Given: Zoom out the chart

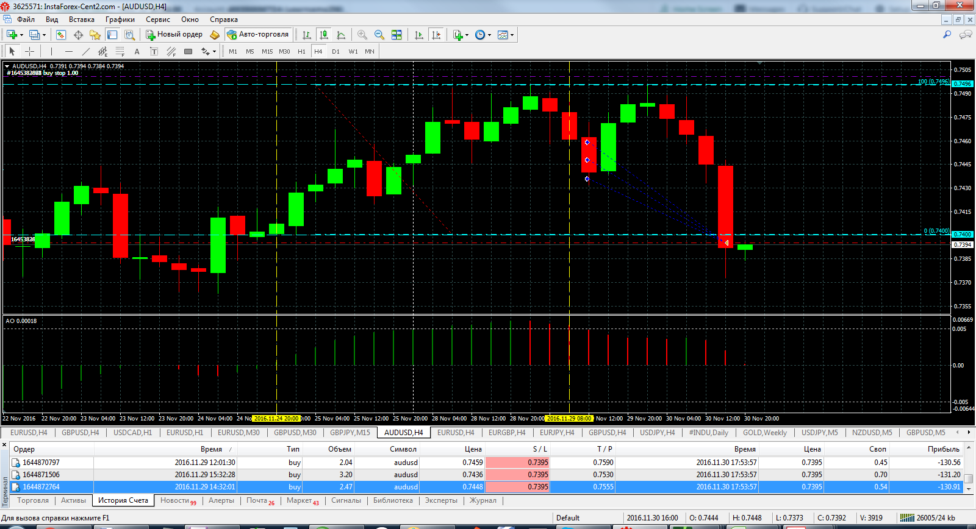Looking at the screenshot, I should pyautogui.click(x=379, y=35).
